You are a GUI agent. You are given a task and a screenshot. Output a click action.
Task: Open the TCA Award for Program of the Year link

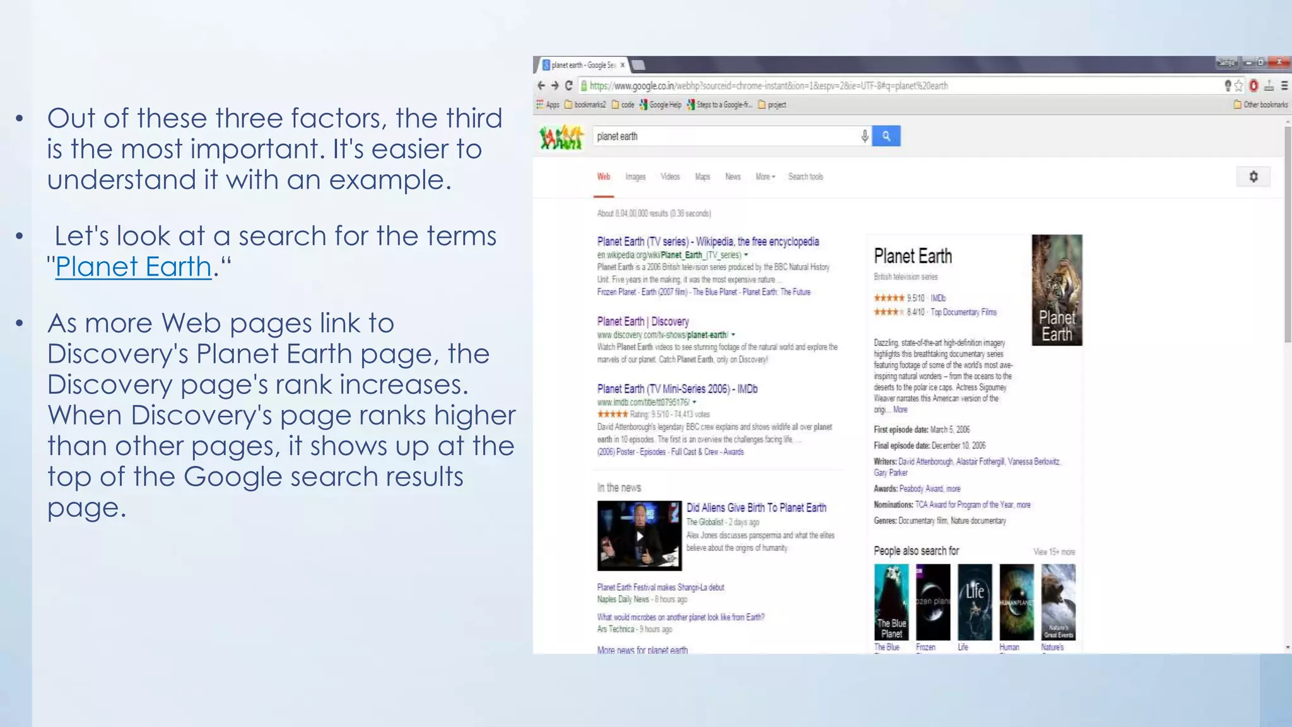964,505
